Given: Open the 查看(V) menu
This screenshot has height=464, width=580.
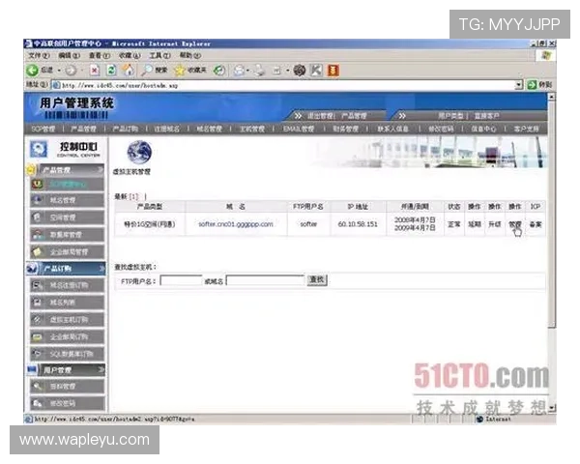Looking at the screenshot, I should (100, 55).
